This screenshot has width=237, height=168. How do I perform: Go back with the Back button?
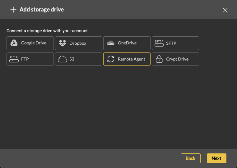190,158
